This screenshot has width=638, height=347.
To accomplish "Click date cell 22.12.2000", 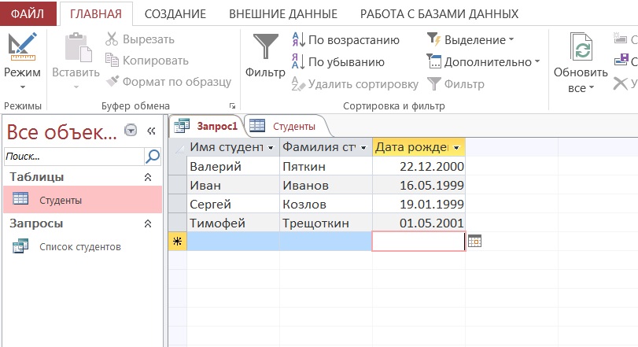I will pyautogui.click(x=419, y=166).
